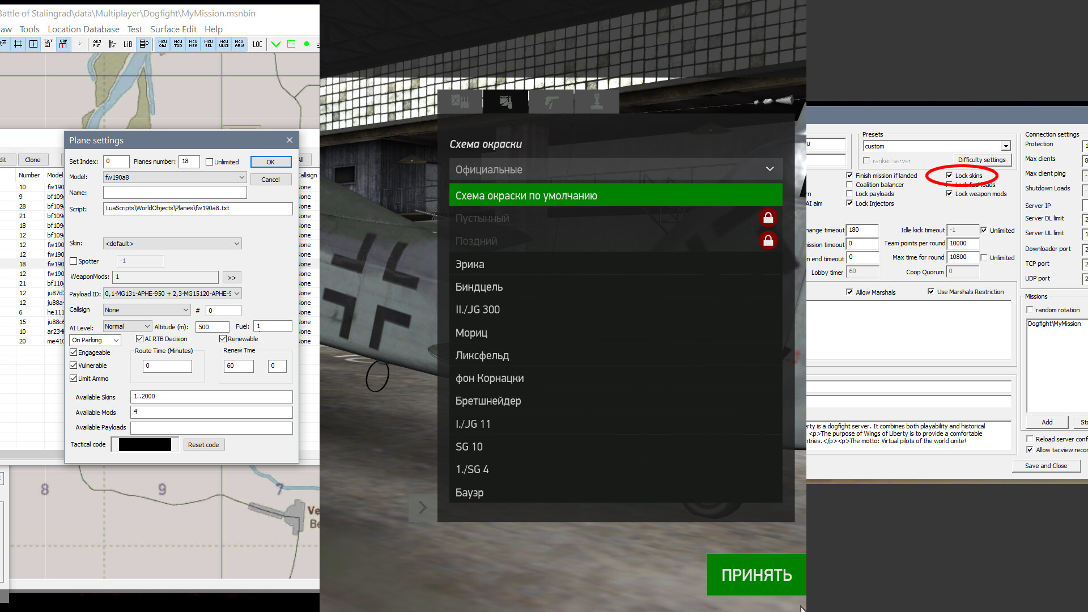Image resolution: width=1088 pixels, height=612 pixels.
Task: Click the green checkmark toolbar icon
Action: (276, 44)
